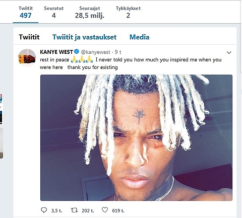This screenshot has width=242, height=218.
Task: Click the 3,5 t. reply count
Action: [x=56, y=210]
